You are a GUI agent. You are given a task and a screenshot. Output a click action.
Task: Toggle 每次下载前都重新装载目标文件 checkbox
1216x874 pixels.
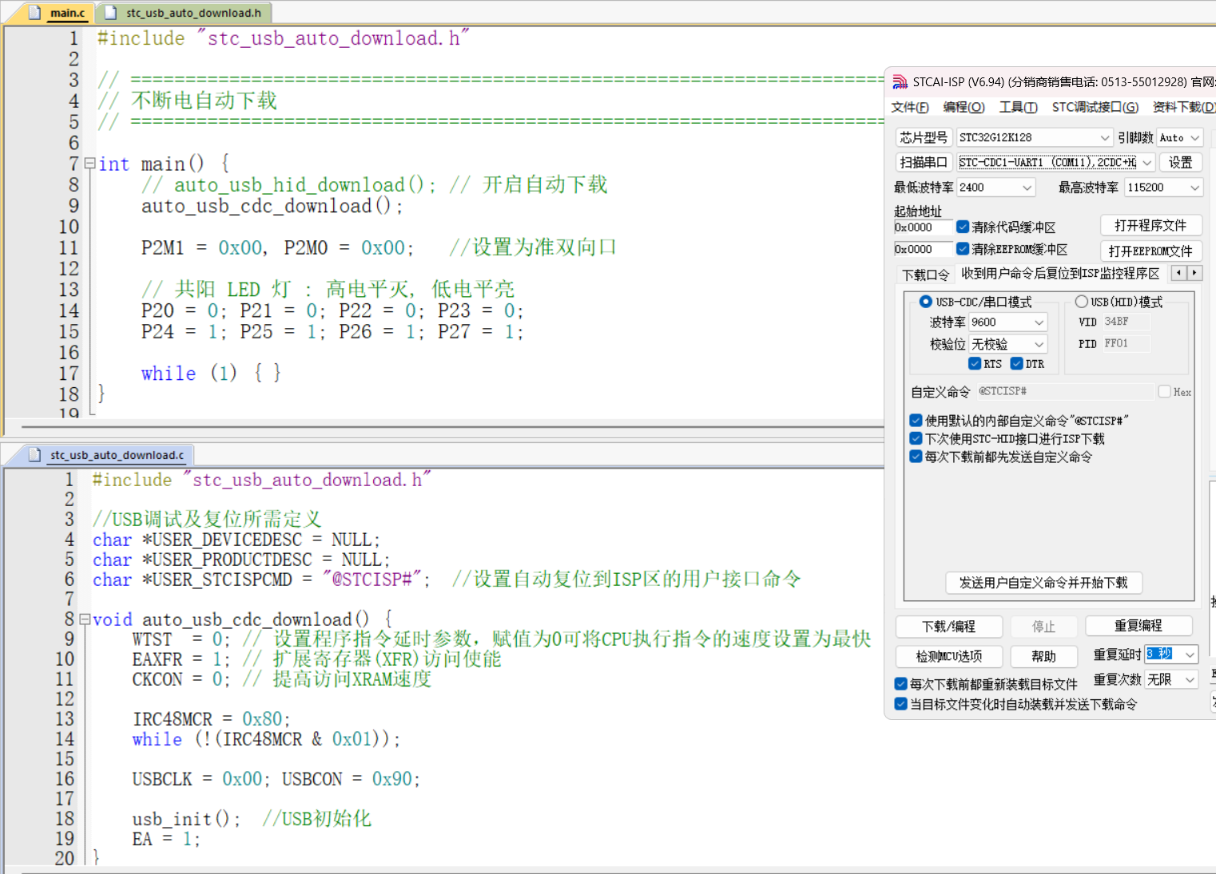[901, 684]
